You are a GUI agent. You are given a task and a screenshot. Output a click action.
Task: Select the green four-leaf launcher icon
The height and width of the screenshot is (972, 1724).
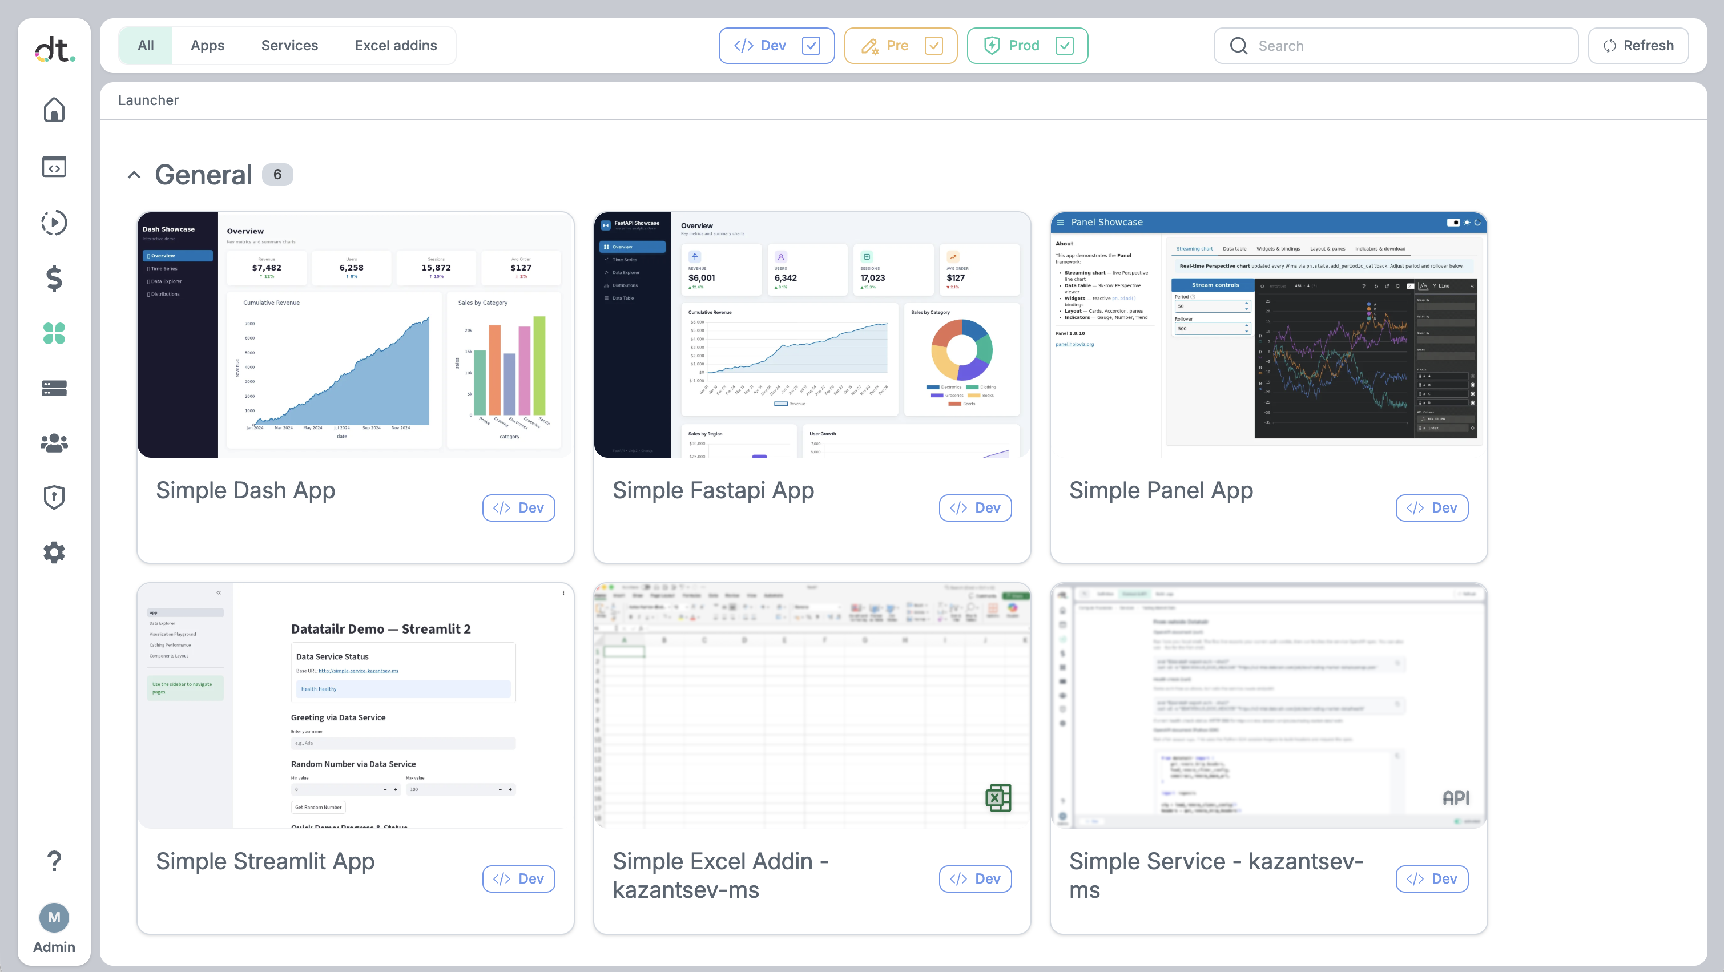(54, 333)
